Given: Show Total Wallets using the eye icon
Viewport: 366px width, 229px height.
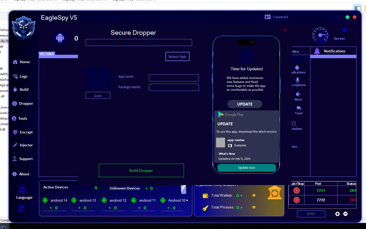Looking at the screenshot, I should pyautogui.click(x=254, y=195).
